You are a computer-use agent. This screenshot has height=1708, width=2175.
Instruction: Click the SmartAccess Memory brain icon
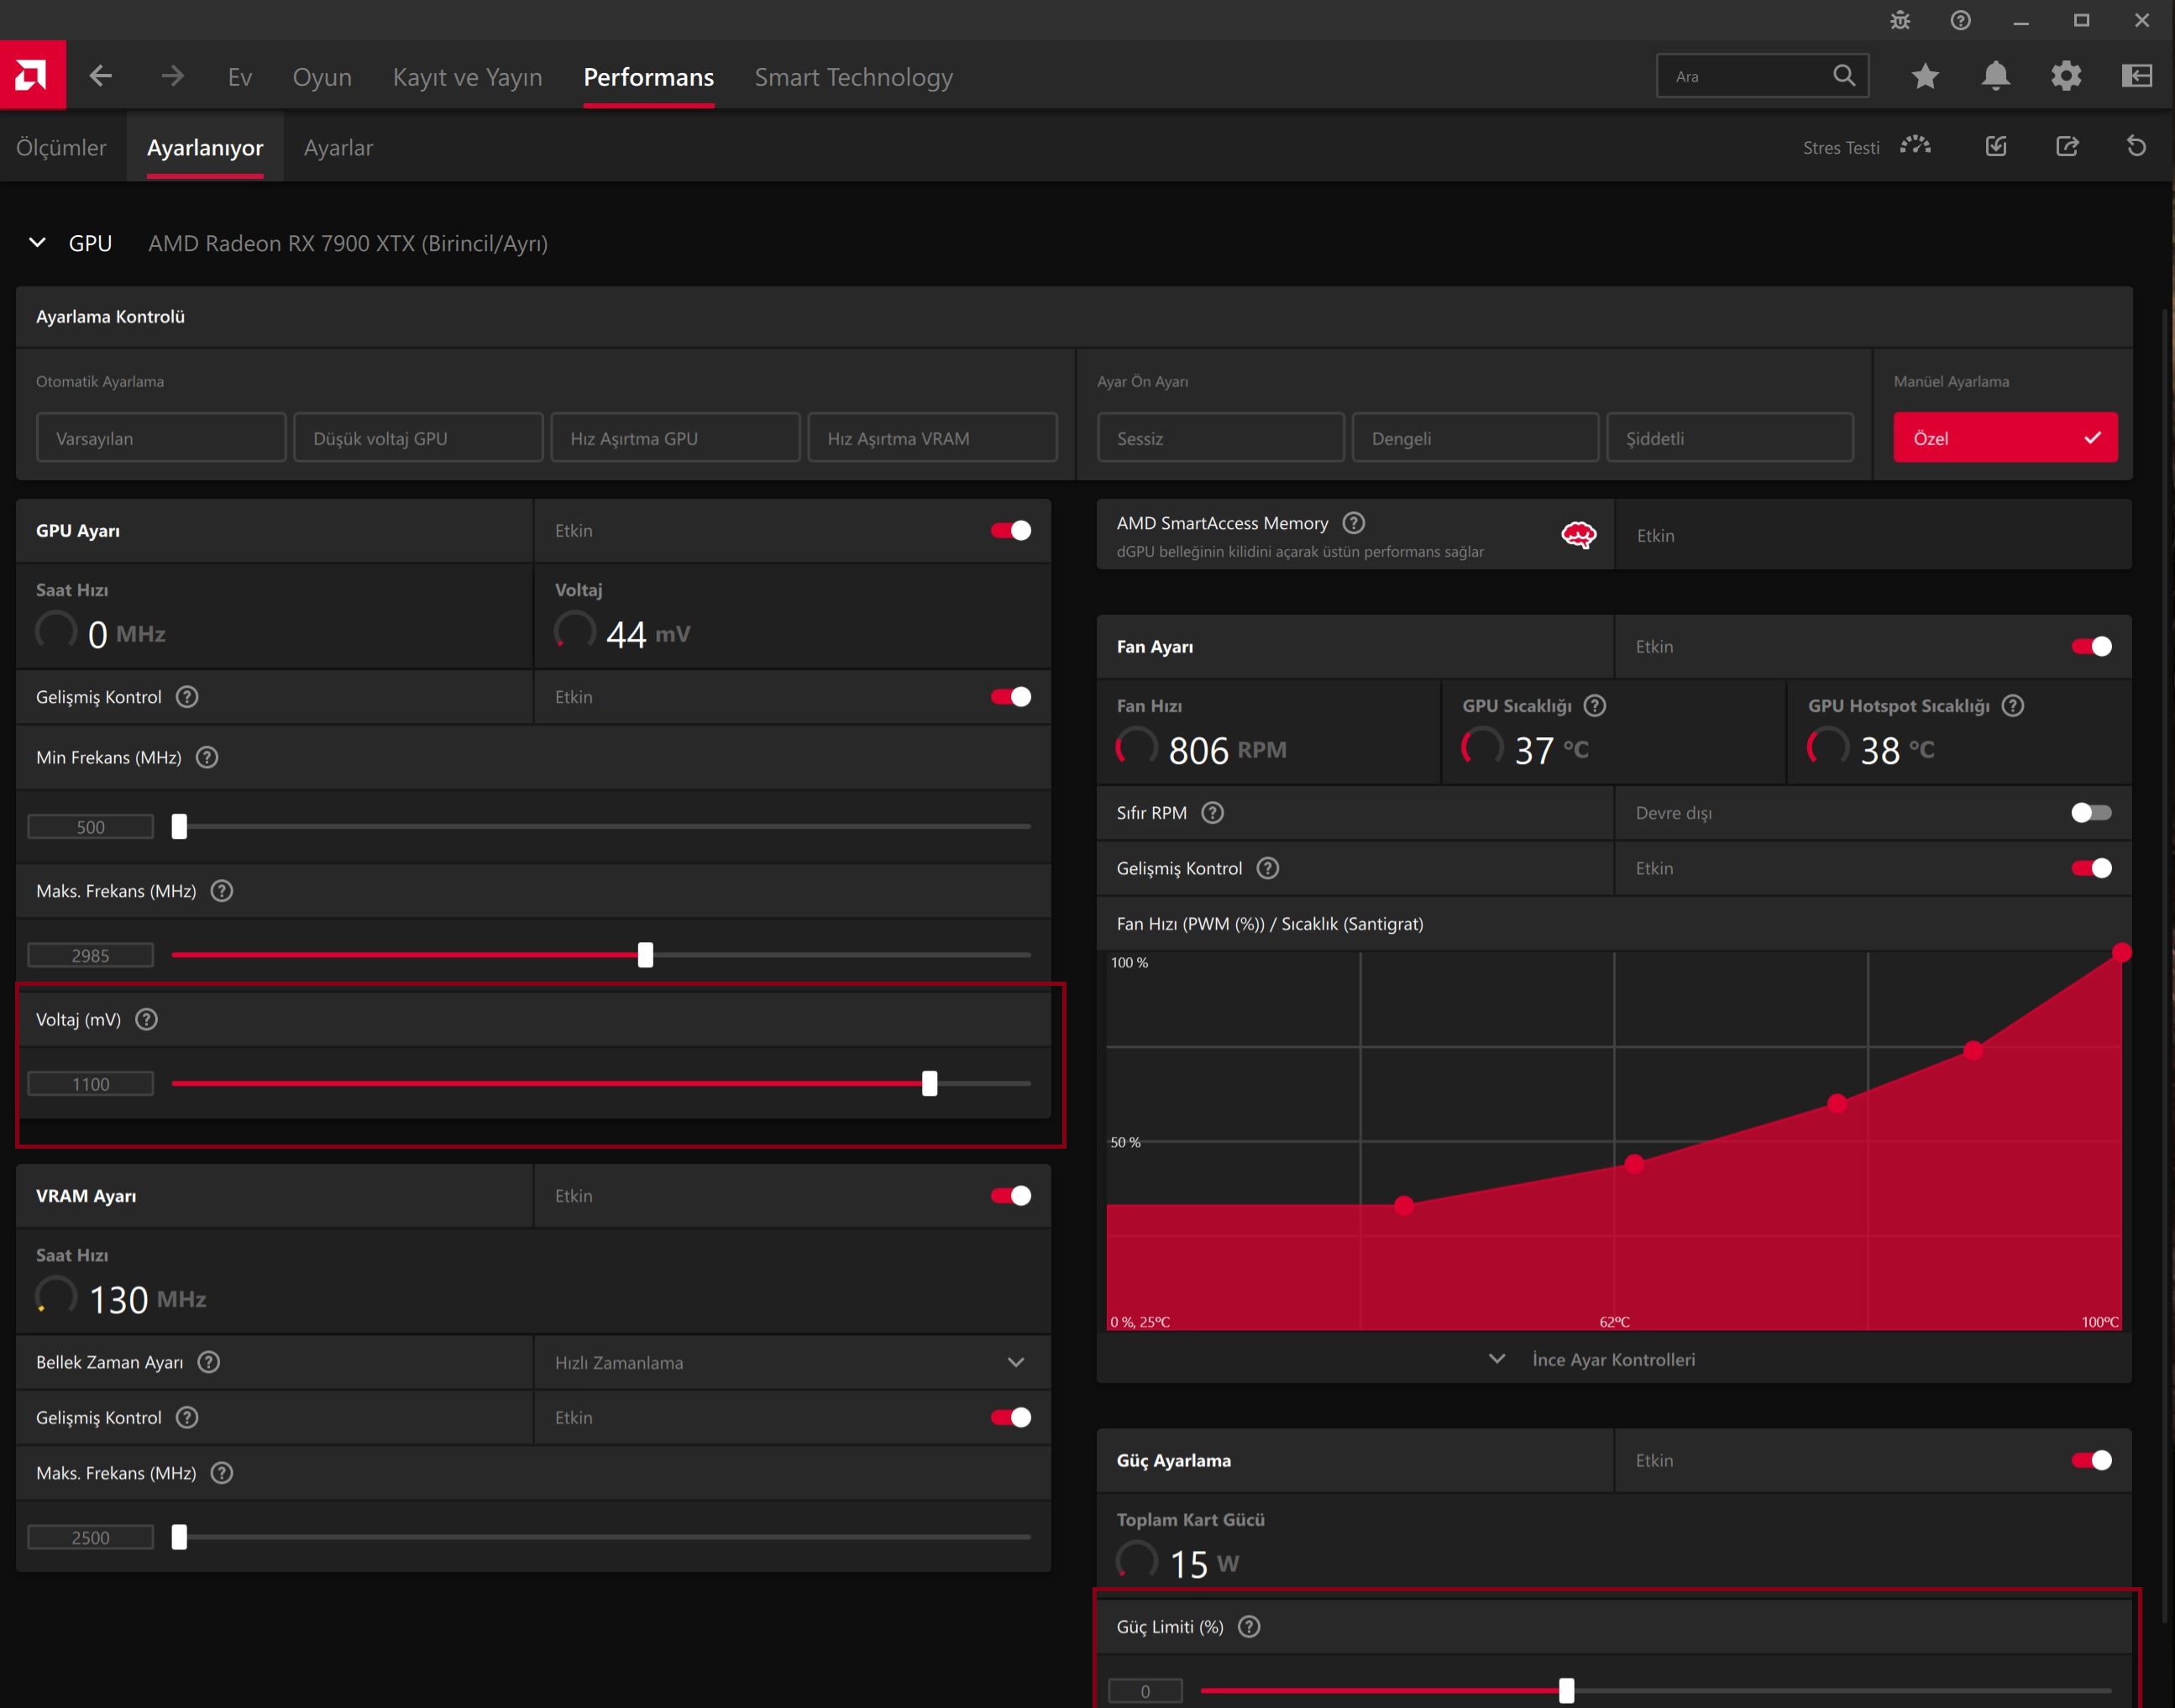pos(1578,535)
